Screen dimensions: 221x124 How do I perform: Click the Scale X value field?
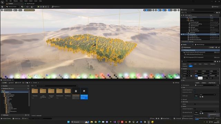[198, 76]
